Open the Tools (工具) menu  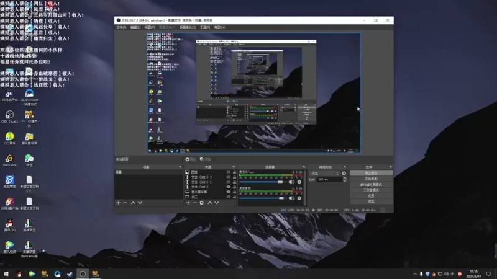tap(205, 27)
